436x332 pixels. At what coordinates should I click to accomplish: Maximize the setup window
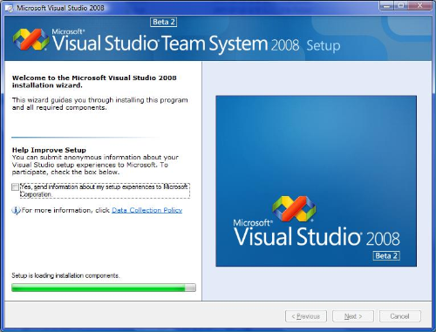pos(401,6)
